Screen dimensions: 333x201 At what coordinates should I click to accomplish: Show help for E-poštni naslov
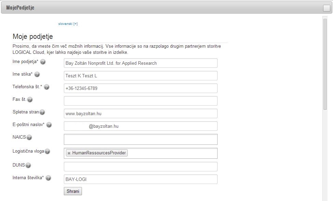click(x=49, y=125)
